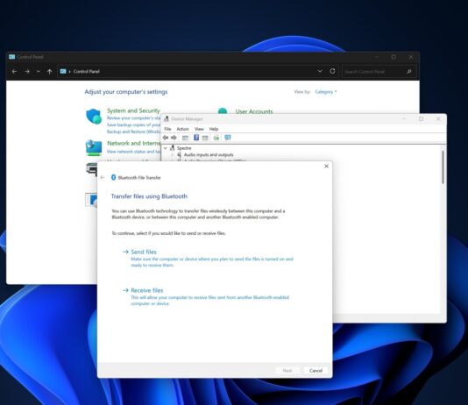Open View network status and tasks link
The height and width of the screenshot is (405, 468).
pos(134,152)
